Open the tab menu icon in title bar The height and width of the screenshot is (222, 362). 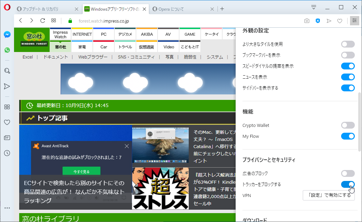(313, 8)
